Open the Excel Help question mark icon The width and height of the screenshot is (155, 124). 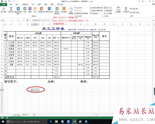(x=139, y=1)
